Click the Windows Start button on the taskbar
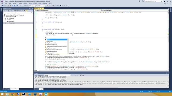172x96 pixels. click(2, 94)
